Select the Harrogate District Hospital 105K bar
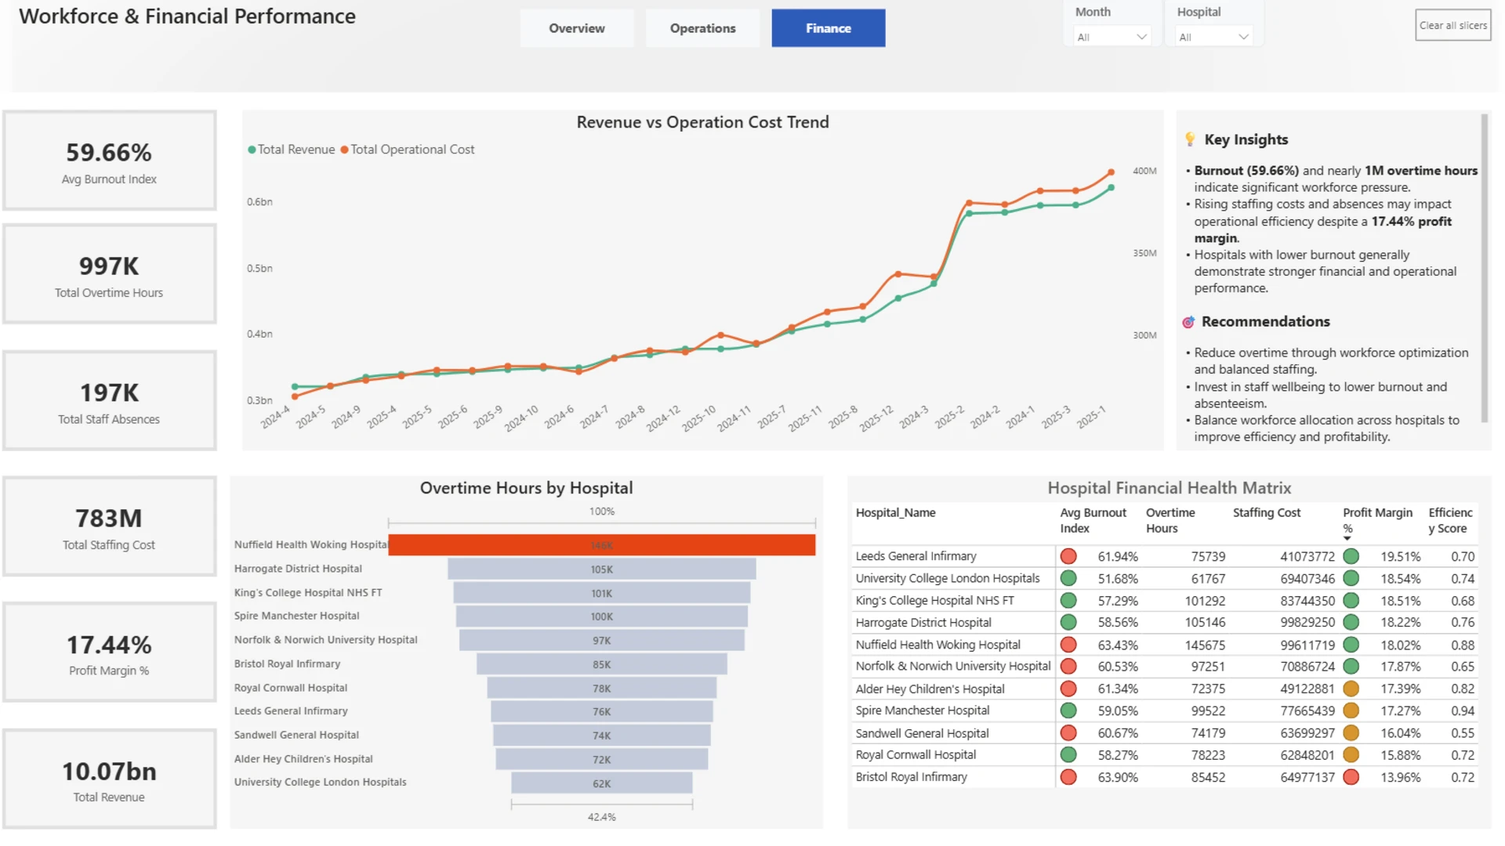This screenshot has width=1505, height=846. click(602, 569)
